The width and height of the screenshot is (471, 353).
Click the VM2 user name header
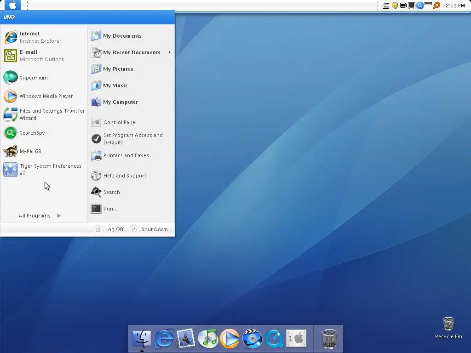point(9,17)
